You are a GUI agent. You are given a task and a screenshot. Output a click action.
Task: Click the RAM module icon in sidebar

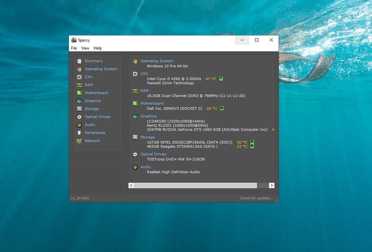click(79, 85)
